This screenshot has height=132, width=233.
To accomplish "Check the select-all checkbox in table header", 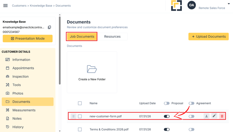I will 80,103.
